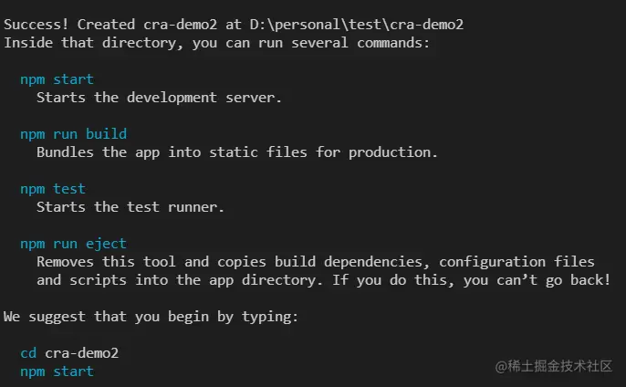Click 'Created cra-demo2' in the first line

[147, 25]
